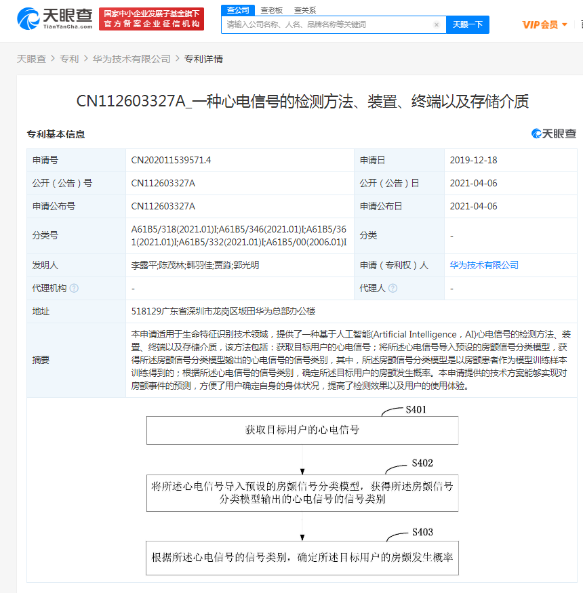
Task: Click application date 2019-12-18
Action: (473, 160)
